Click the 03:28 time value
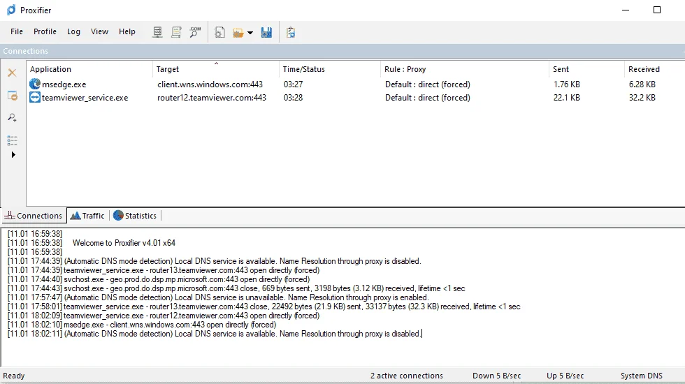The image size is (685, 384). pos(293,97)
